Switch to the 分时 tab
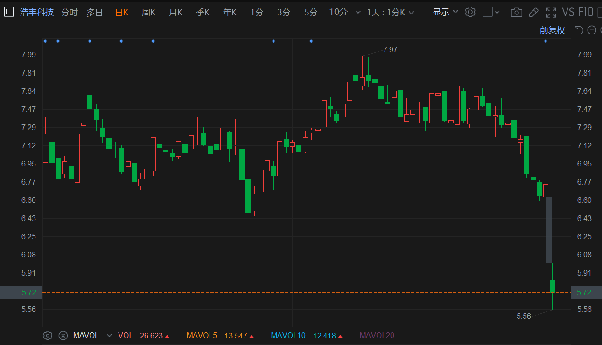Image resolution: width=602 pixels, height=345 pixels. click(x=69, y=12)
